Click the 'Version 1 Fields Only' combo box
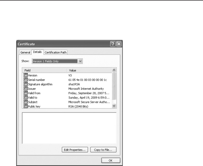 pyautogui.click(x=57, y=61)
